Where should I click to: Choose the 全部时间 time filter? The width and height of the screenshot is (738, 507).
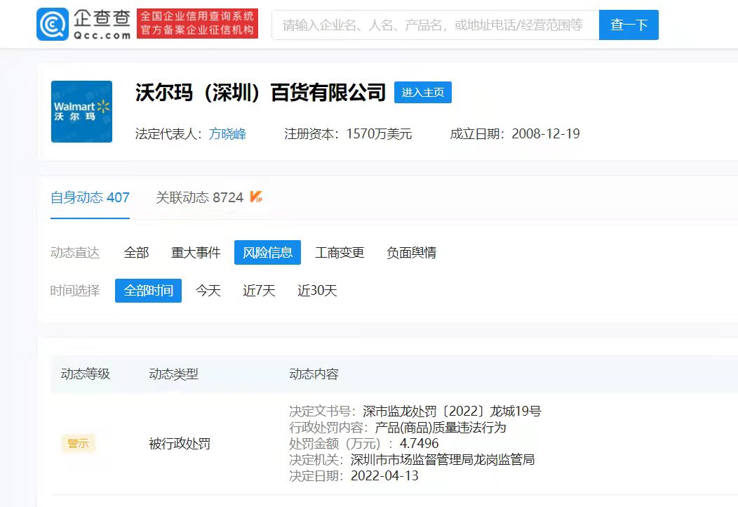(x=148, y=290)
